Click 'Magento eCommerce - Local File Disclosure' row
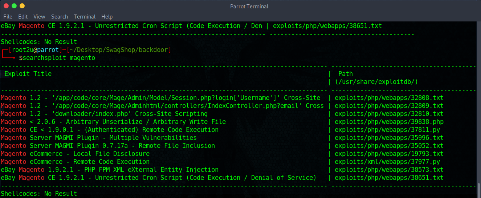The image size is (481, 198). (75, 154)
